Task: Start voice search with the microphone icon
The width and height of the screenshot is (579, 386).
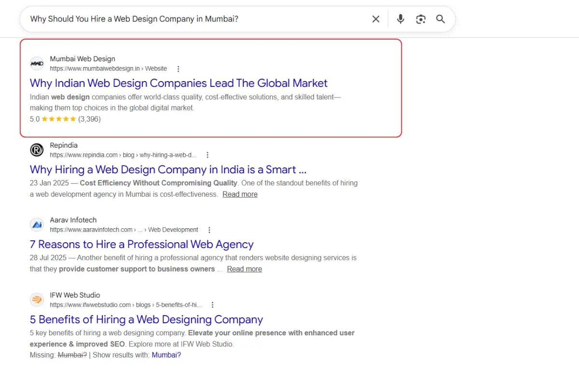Action: click(400, 19)
